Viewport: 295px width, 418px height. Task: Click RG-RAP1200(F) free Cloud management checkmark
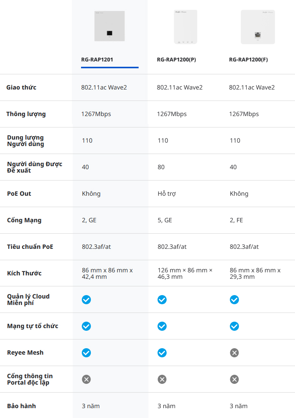(234, 300)
